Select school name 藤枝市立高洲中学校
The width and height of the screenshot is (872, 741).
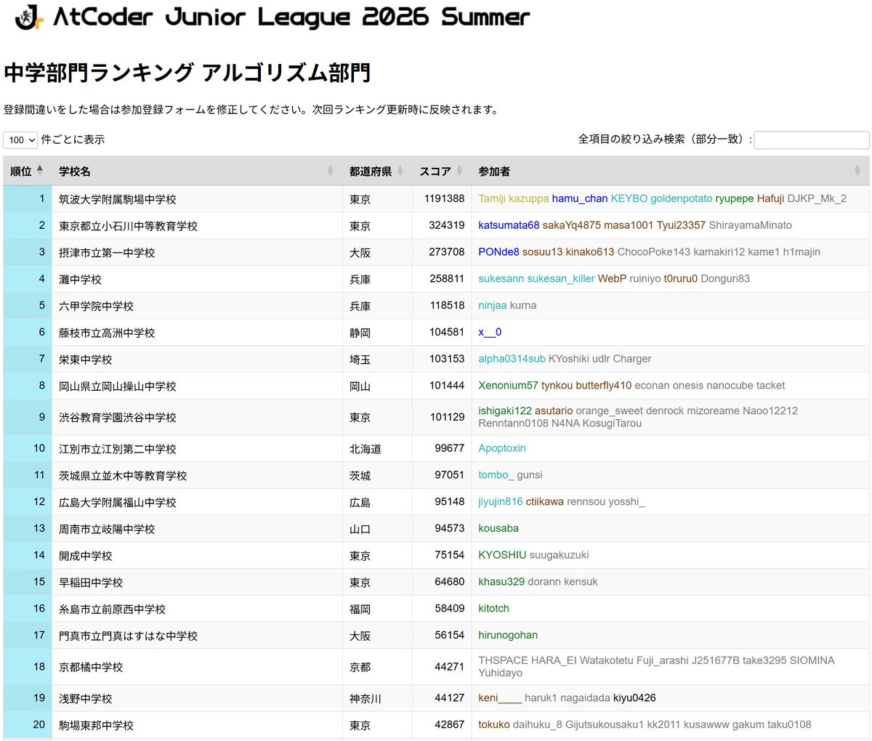(107, 333)
